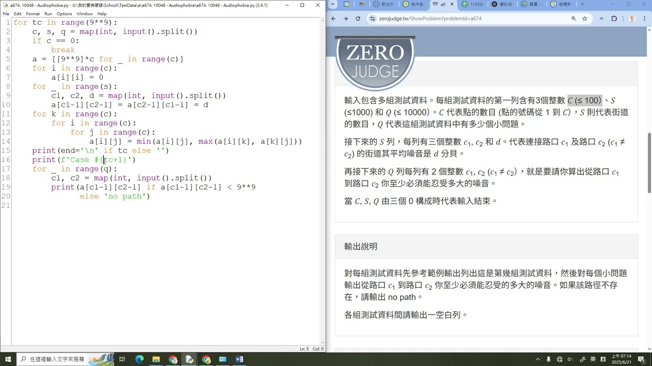Place cursor on the 'break' code line
The height and width of the screenshot is (366, 652).
pyautogui.click(x=63, y=50)
